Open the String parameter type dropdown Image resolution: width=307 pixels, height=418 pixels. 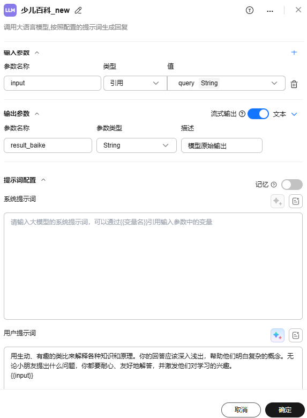click(137, 145)
